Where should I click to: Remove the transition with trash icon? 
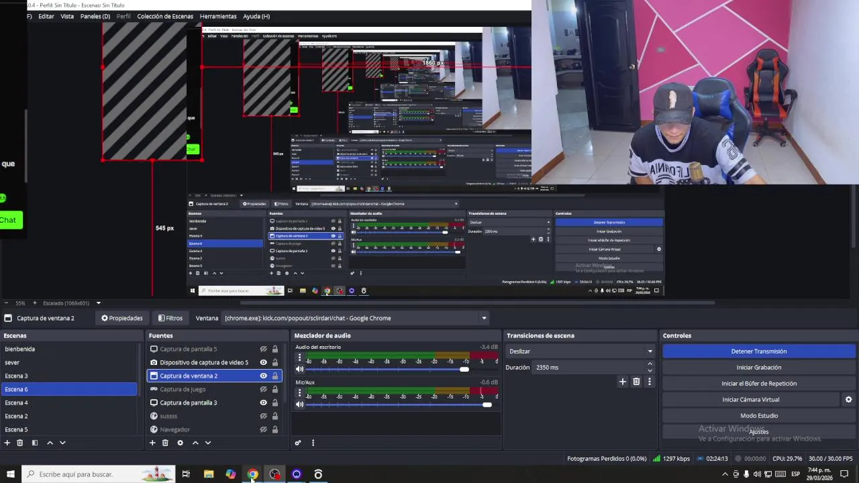(636, 382)
